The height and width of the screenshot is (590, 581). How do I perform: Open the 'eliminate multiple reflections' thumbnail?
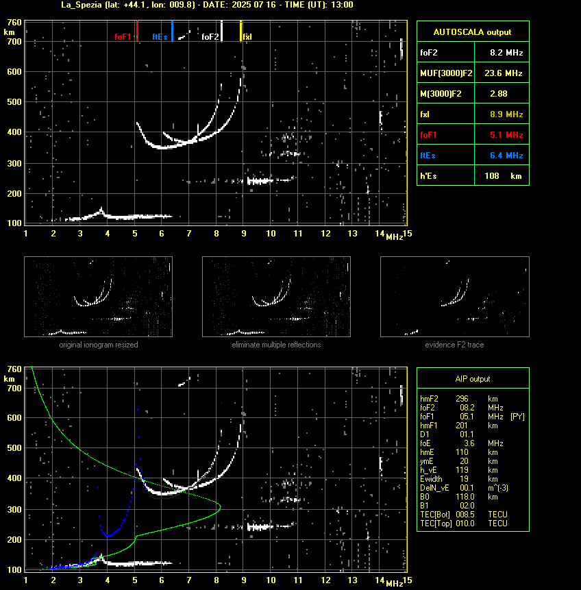[x=276, y=297]
